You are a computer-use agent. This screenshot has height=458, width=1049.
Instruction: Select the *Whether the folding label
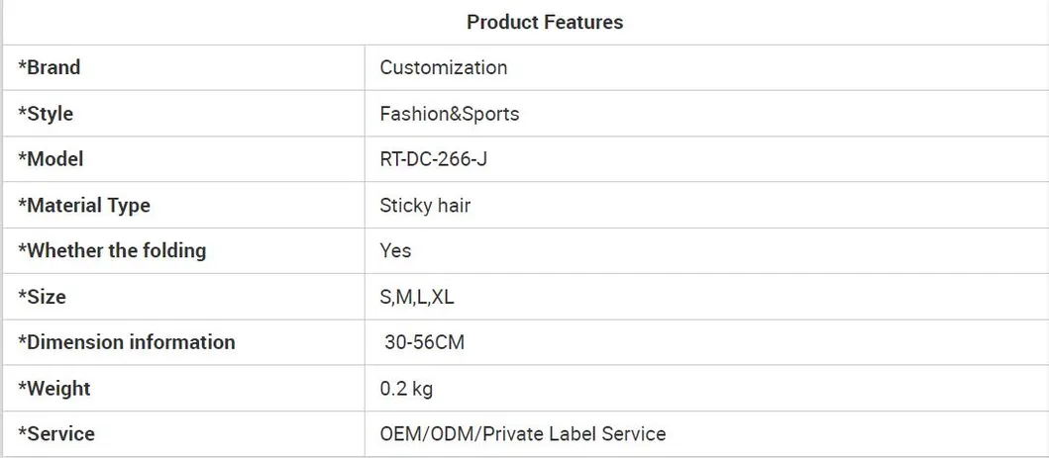[112, 250]
